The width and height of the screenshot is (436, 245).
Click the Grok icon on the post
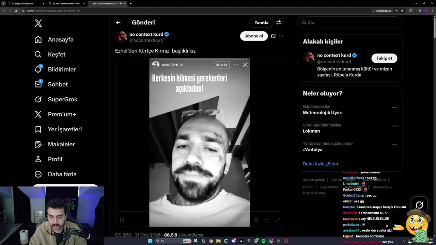click(273, 36)
